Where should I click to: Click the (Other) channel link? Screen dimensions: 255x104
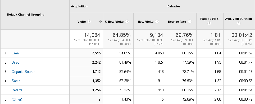17,100
